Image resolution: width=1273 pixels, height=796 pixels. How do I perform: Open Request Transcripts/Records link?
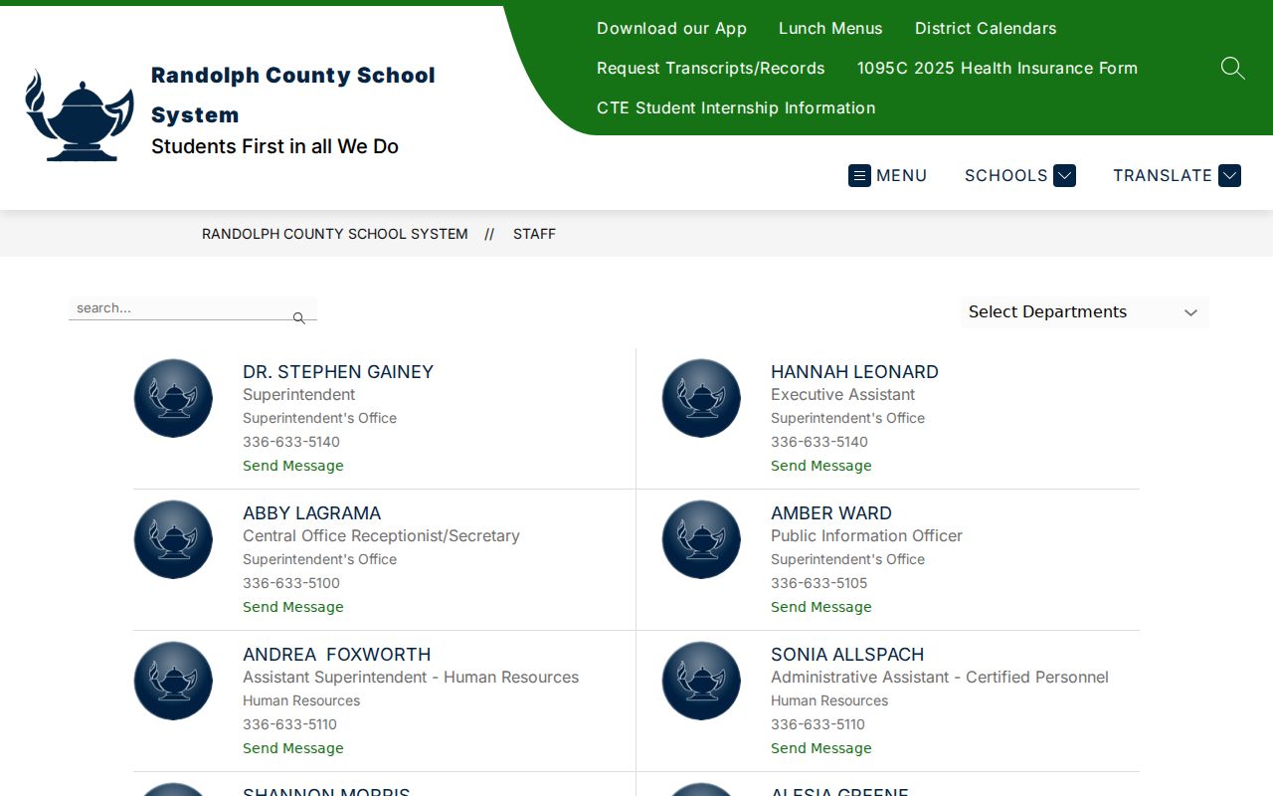click(x=711, y=68)
